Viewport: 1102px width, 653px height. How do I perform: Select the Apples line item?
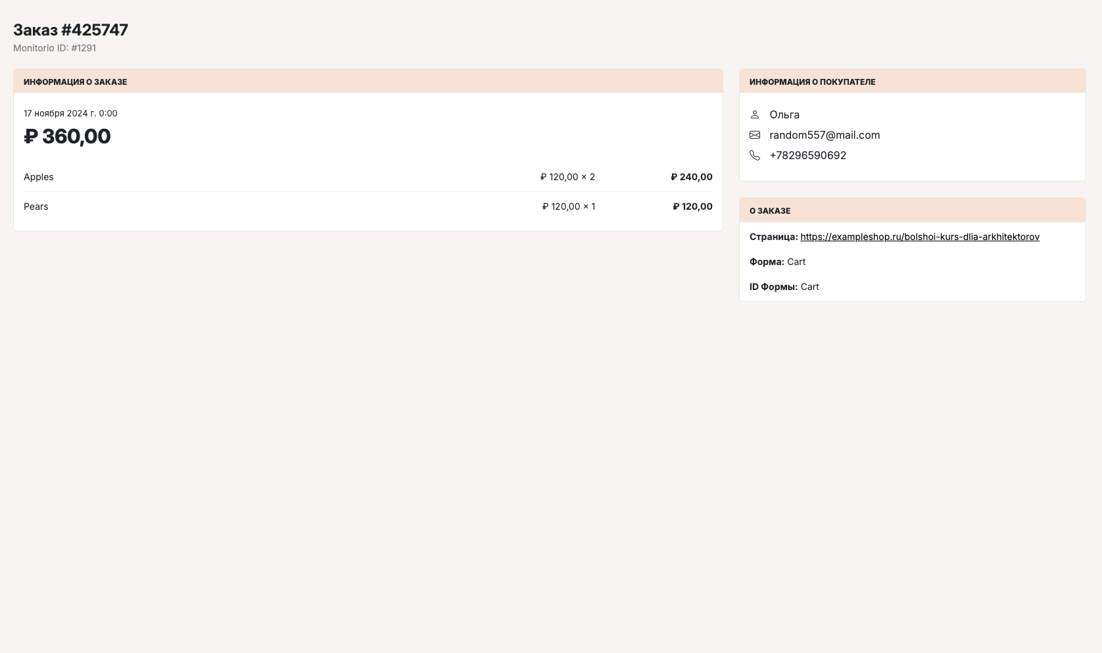click(x=39, y=177)
